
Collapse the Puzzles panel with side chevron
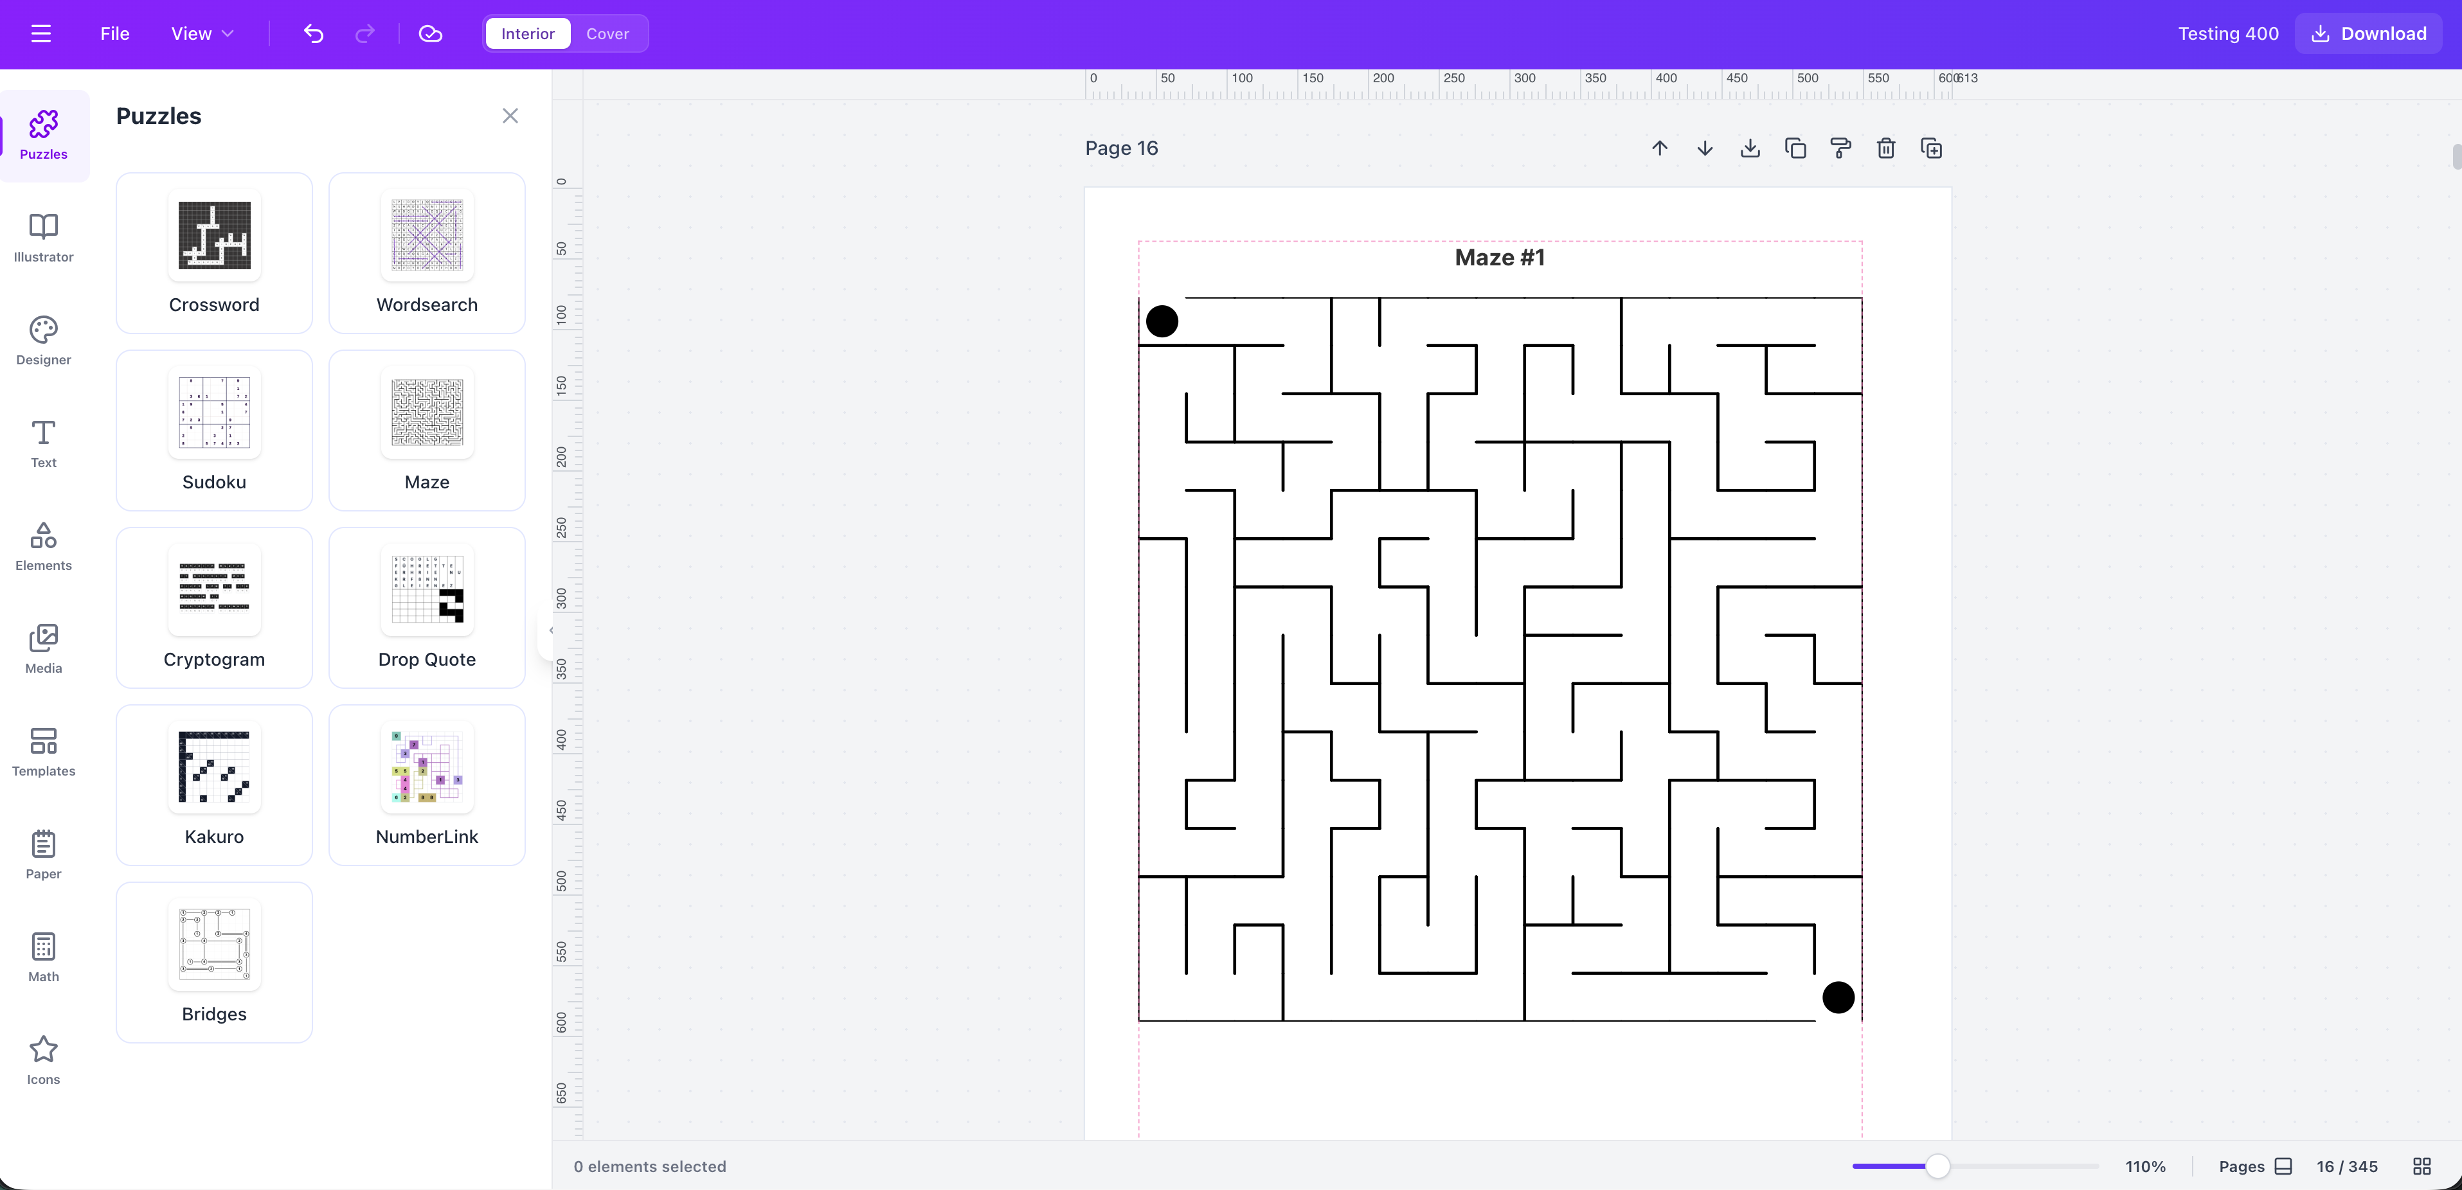click(552, 630)
